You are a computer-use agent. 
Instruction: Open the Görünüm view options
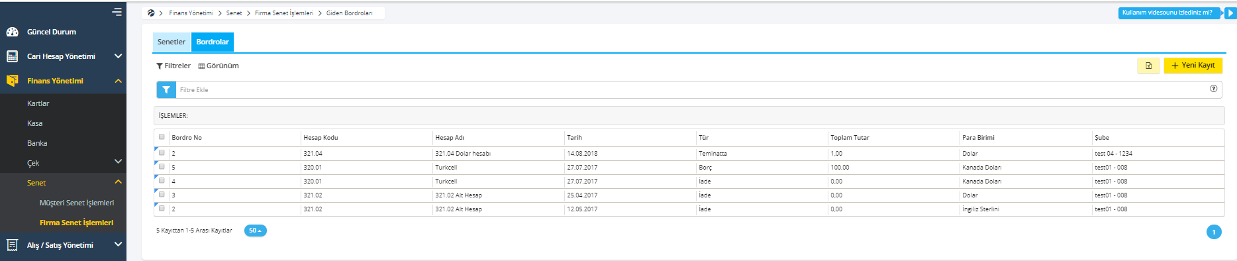[x=219, y=66]
